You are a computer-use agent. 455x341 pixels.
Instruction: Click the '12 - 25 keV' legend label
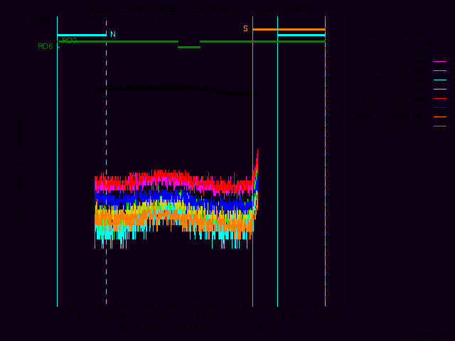(x=400, y=71)
